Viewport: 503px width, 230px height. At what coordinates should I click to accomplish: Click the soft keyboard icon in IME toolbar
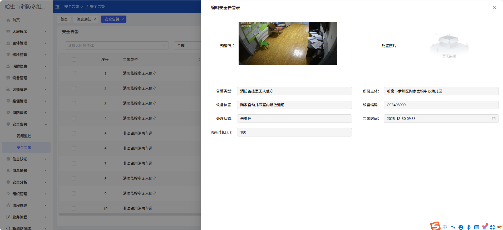(x=476, y=227)
